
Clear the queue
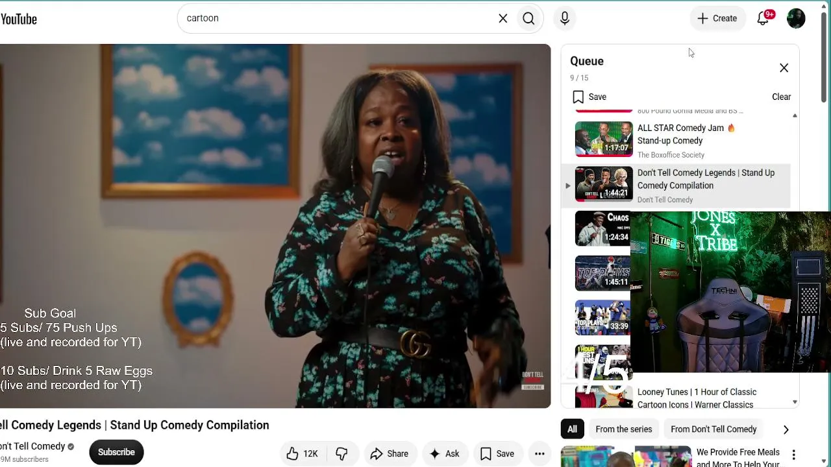click(x=781, y=97)
